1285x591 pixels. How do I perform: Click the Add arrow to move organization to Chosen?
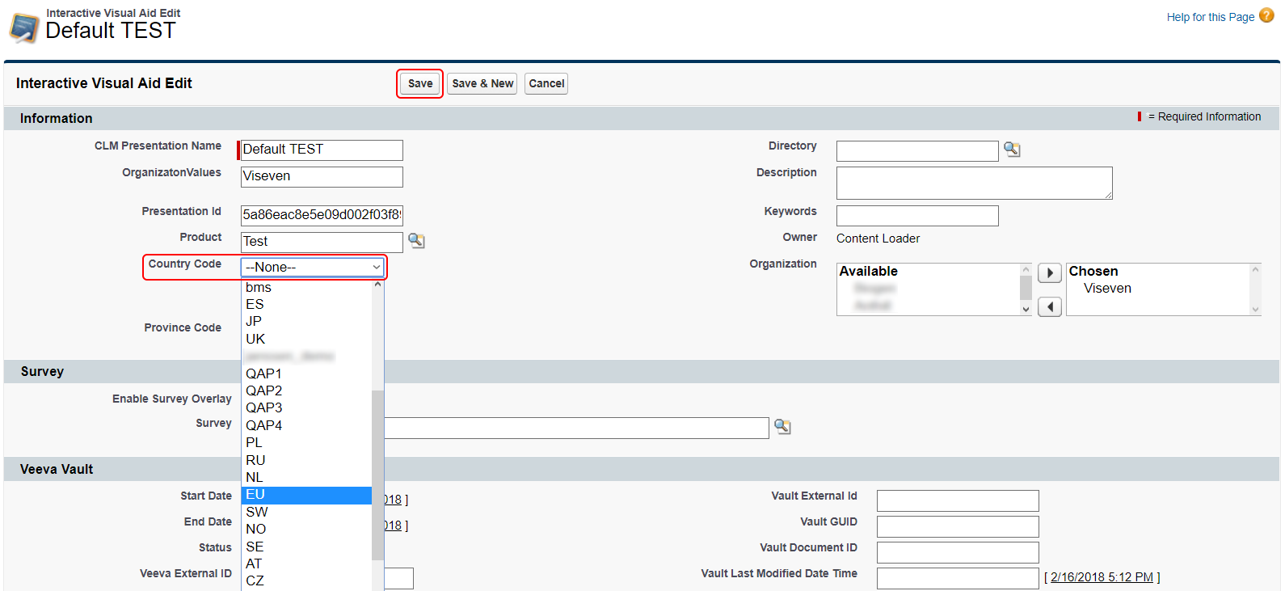[x=1049, y=273]
